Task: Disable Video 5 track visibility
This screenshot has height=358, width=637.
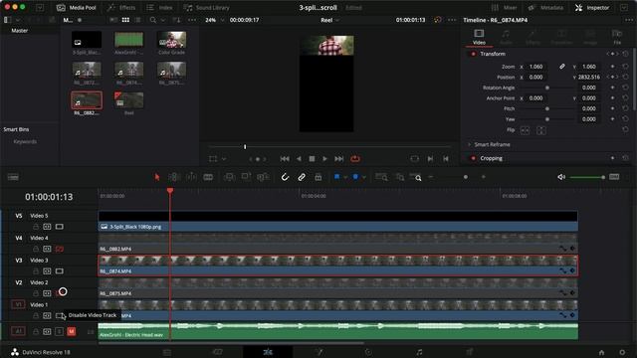Action: [60, 227]
